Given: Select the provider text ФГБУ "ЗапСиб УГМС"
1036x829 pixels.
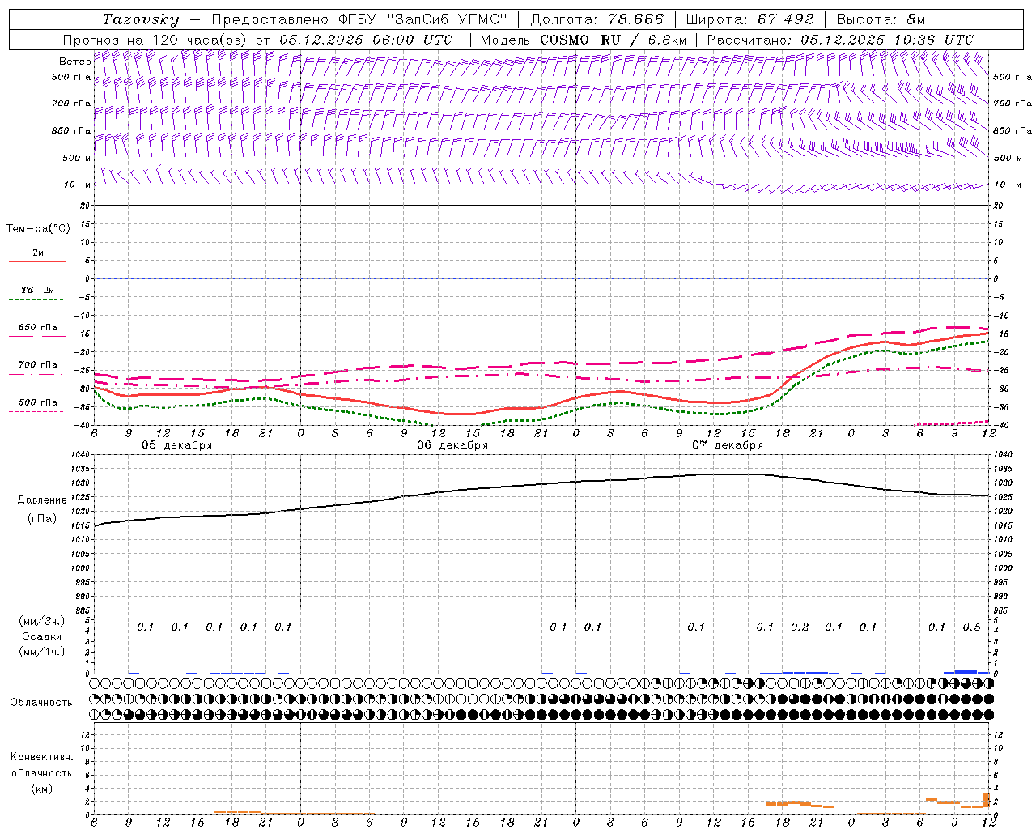Looking at the screenshot, I should coord(422,19).
